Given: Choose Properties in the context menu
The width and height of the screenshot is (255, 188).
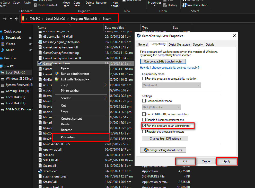Looking at the screenshot, I should 68,137.
